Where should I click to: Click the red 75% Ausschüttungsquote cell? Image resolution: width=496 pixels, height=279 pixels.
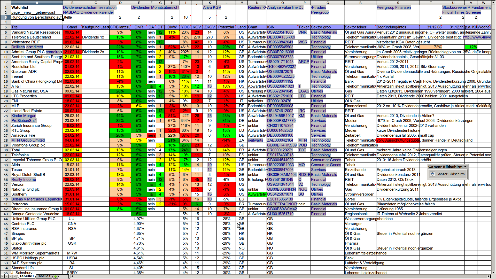(x=398, y=140)
